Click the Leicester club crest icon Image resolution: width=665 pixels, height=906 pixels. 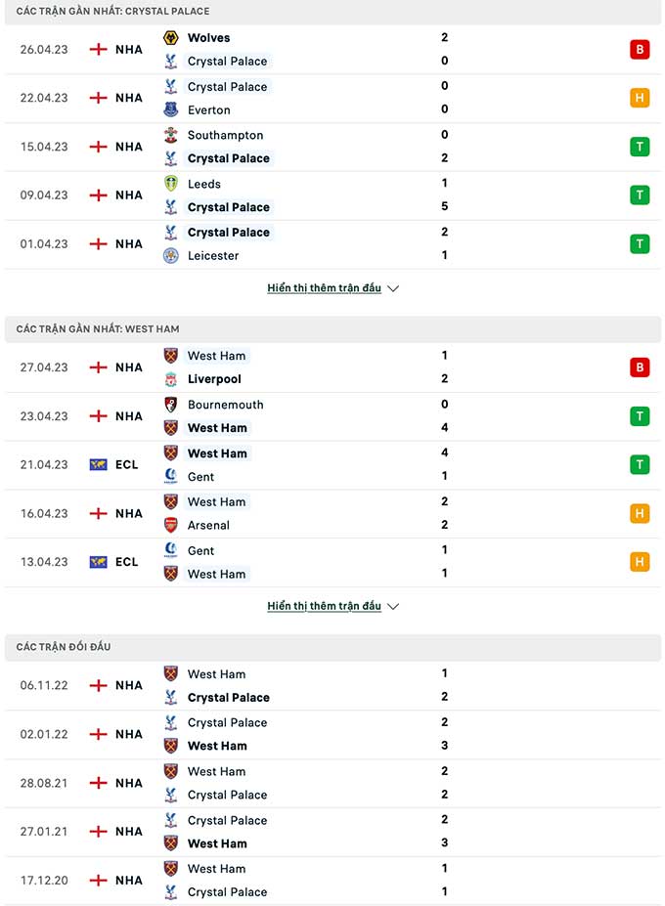[x=170, y=255]
